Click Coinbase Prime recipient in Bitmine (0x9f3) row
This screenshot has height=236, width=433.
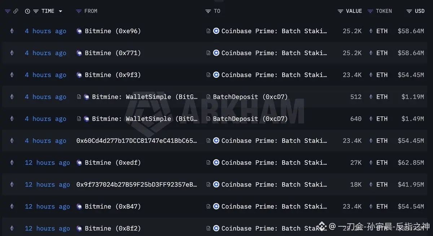pos(274,75)
